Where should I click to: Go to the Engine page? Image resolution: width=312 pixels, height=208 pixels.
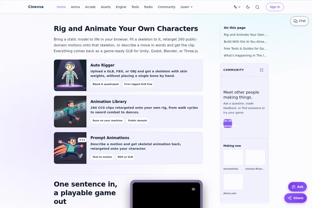pos(121,7)
